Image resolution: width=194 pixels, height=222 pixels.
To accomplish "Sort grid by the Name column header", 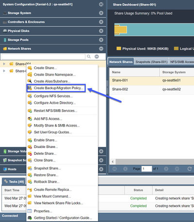I will pyautogui.click(x=134, y=72).
